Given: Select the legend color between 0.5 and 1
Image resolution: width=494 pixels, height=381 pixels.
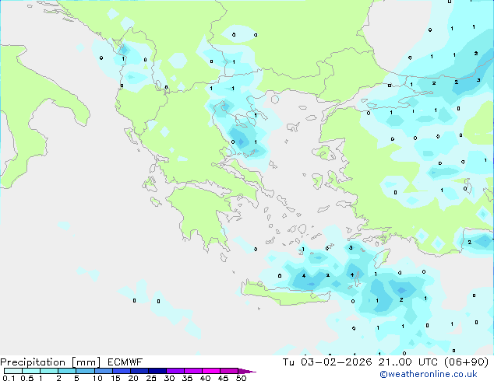Looking at the screenshot, I should point(31,371).
